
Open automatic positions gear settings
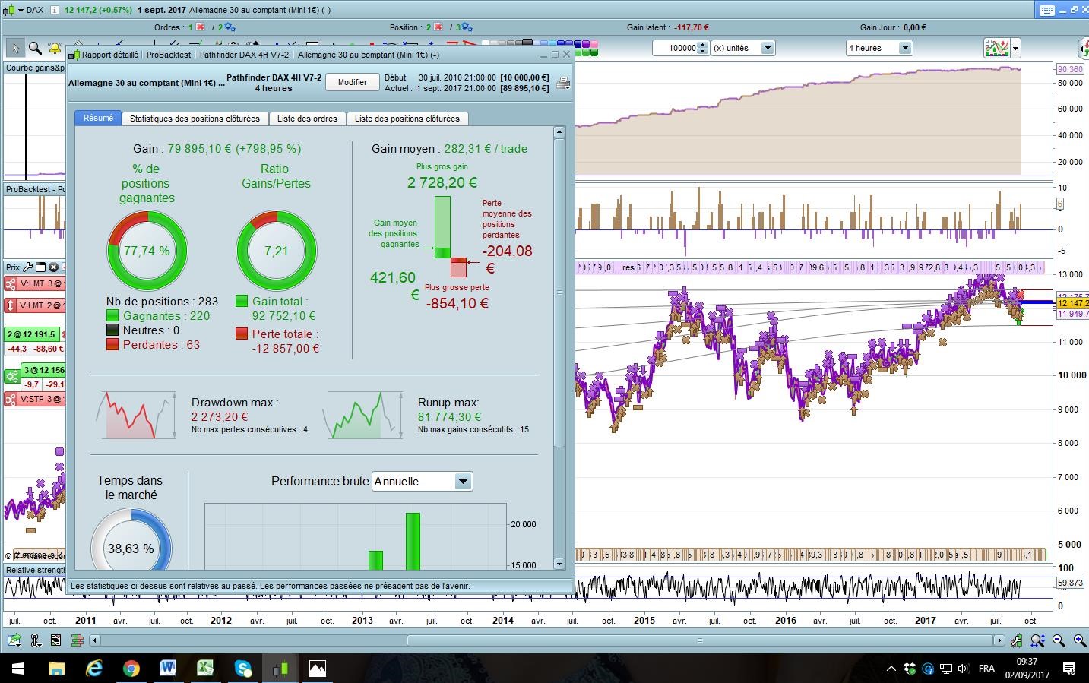pyautogui.click(x=467, y=27)
